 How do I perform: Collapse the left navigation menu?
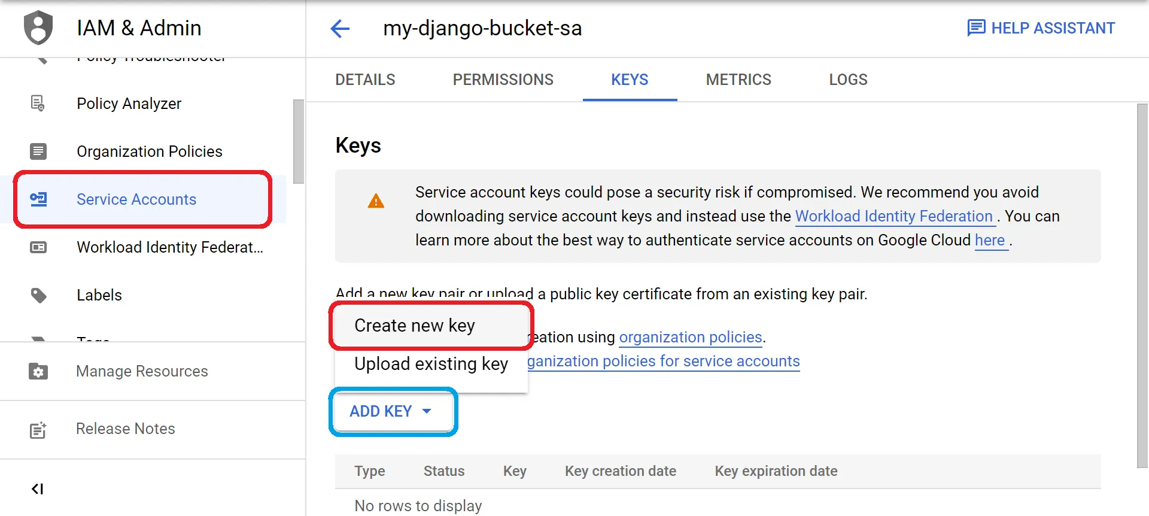tap(37, 489)
